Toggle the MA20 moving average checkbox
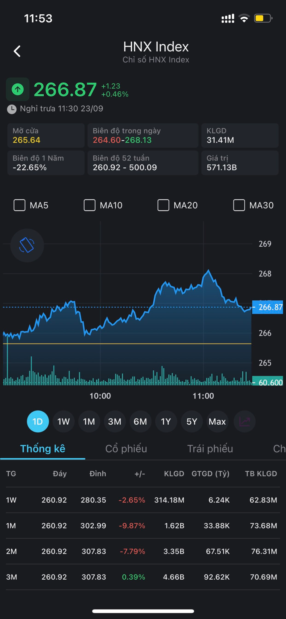Screen dimensions: 286x619 click(163, 205)
